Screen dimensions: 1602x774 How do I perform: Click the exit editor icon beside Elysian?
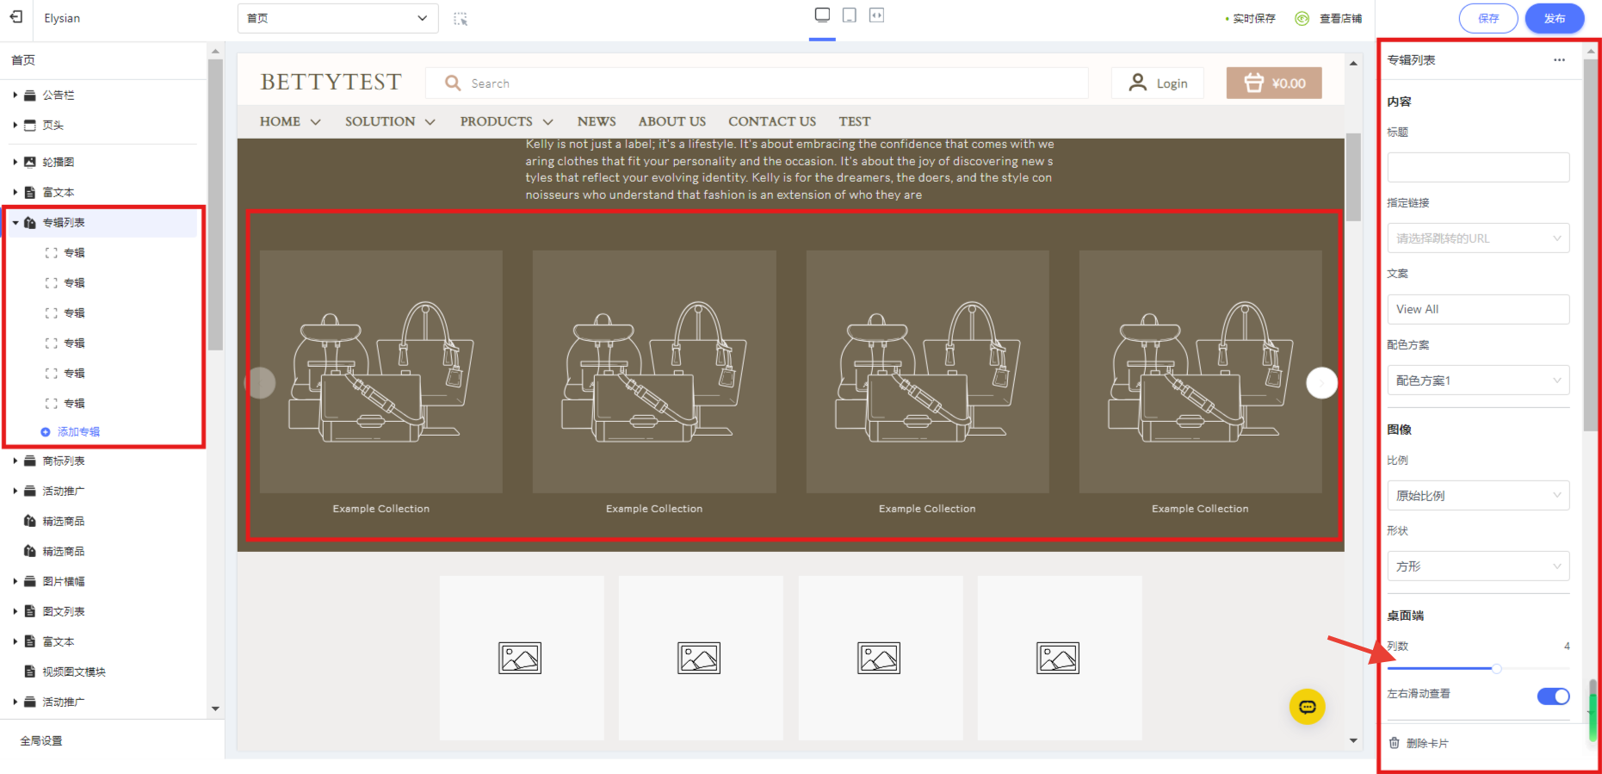(16, 17)
